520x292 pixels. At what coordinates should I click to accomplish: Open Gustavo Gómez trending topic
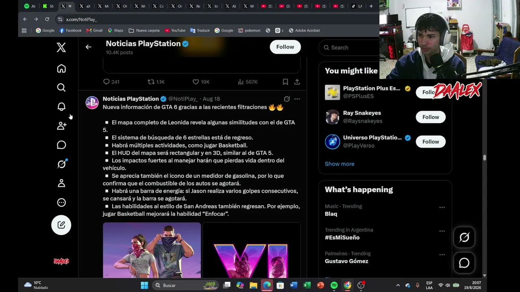coord(347,261)
